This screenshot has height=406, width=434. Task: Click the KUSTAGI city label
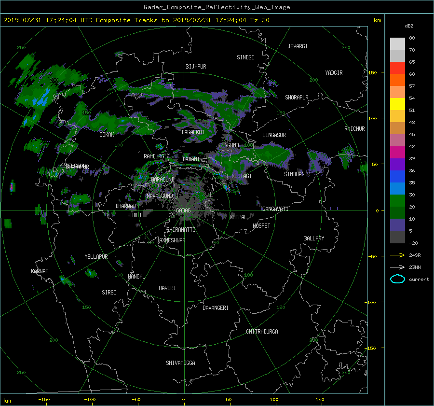click(x=242, y=176)
